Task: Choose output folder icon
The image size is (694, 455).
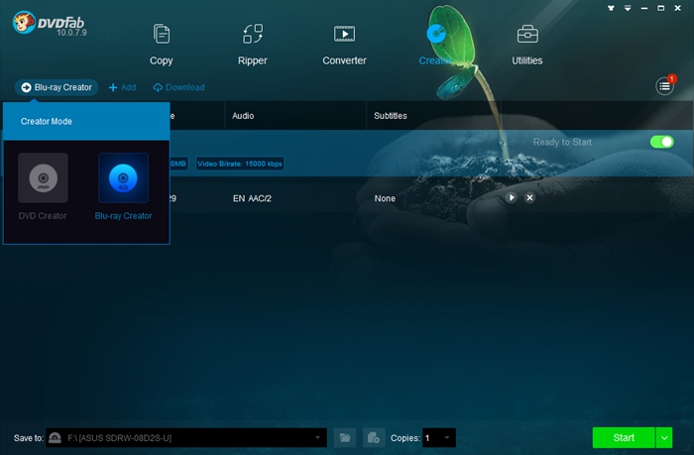Action: coord(345,438)
